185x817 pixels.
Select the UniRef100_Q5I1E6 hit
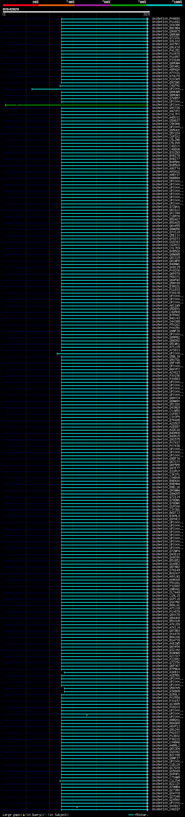click(x=166, y=404)
